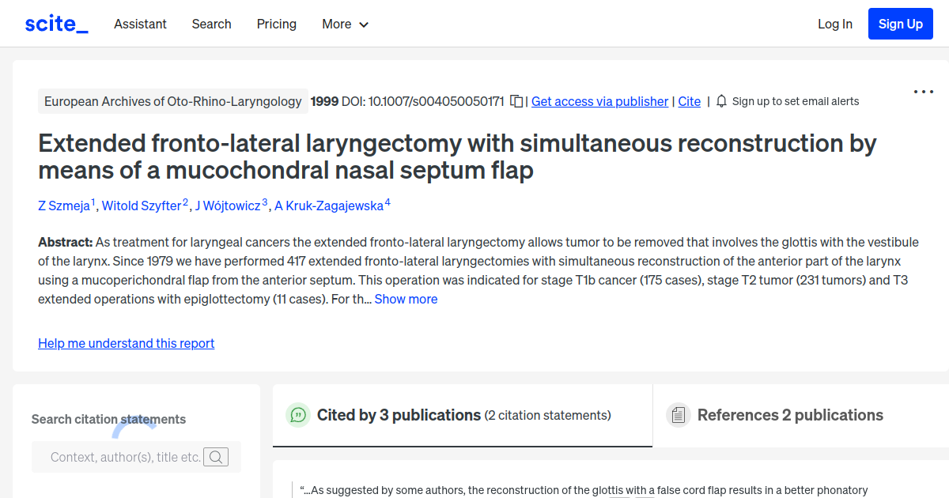Screen dimensions: 949x498
Task: Expand the More navigation dropdown
Action: [x=345, y=24]
